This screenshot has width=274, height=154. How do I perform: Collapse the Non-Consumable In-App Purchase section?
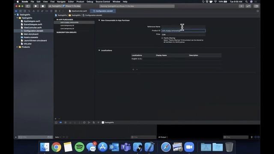click(x=99, y=21)
